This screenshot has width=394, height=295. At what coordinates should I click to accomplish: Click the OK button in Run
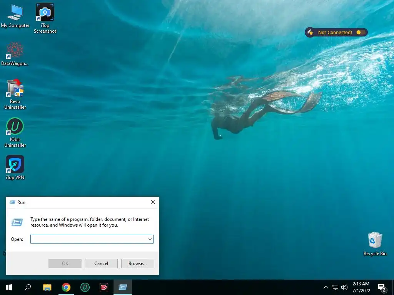point(65,264)
